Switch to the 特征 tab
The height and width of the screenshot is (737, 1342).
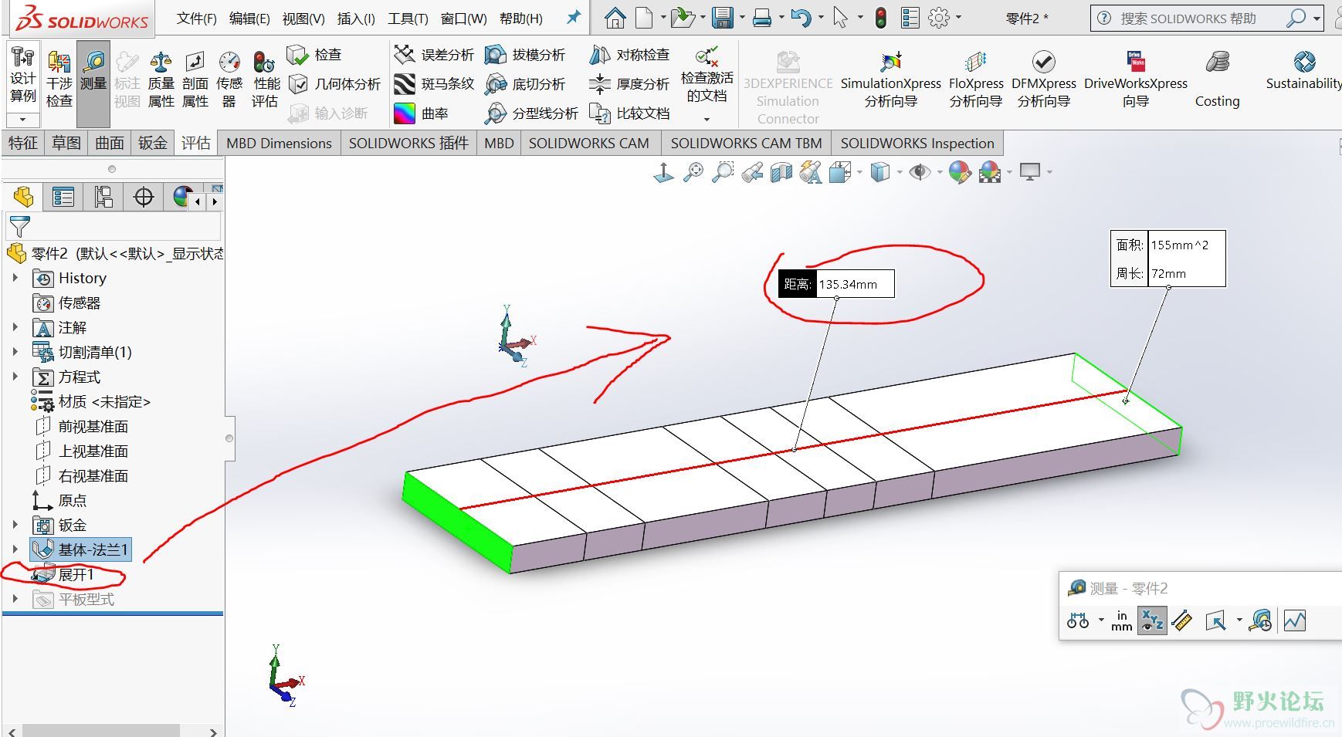[x=23, y=143]
